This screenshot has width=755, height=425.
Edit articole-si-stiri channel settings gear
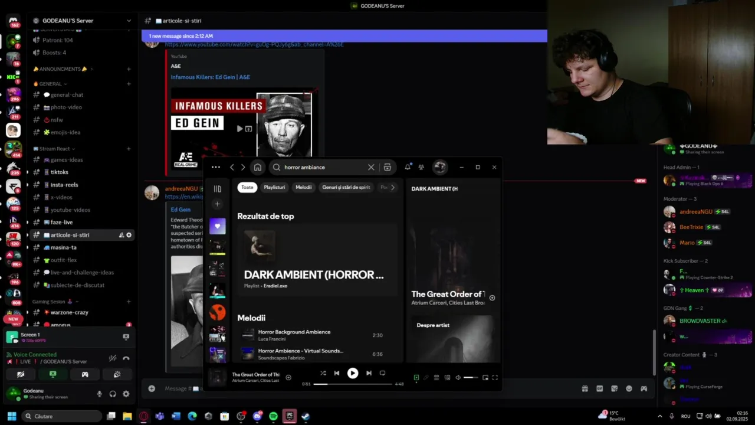tap(129, 235)
